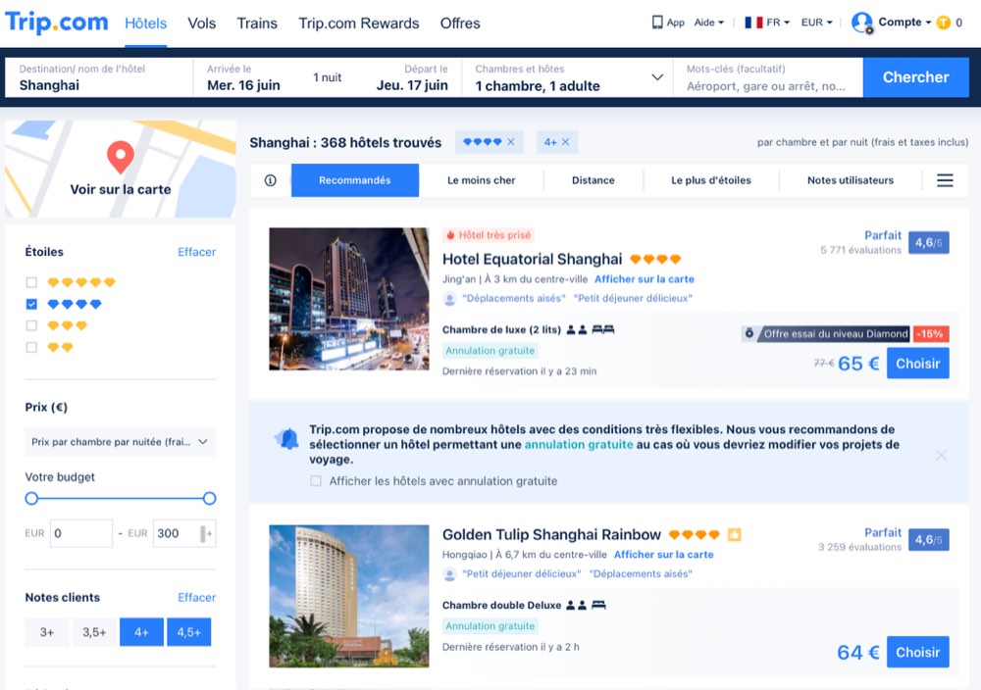This screenshot has width=981, height=690.
Task: Toggle the 4,5+ customer rating filter
Action: 189,632
